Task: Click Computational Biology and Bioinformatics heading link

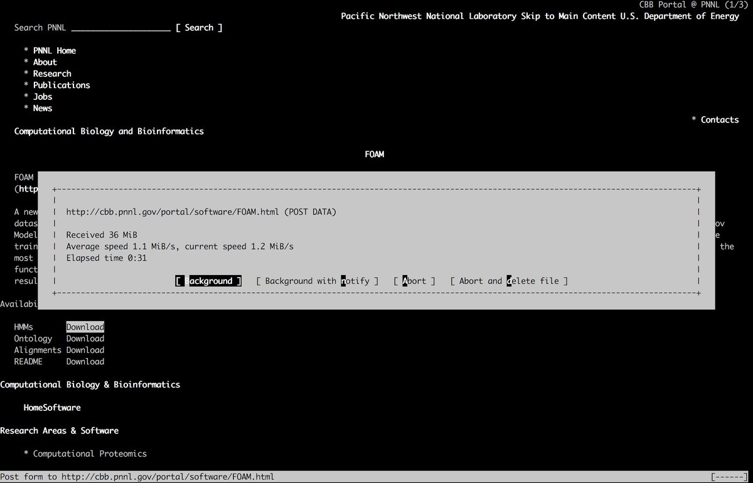Action: 109,131
